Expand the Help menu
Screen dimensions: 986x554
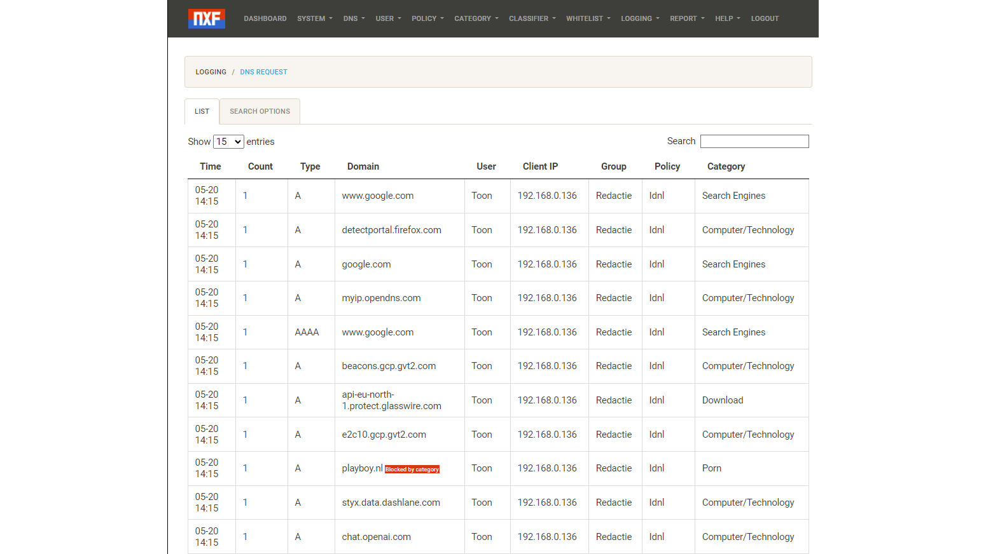(727, 18)
